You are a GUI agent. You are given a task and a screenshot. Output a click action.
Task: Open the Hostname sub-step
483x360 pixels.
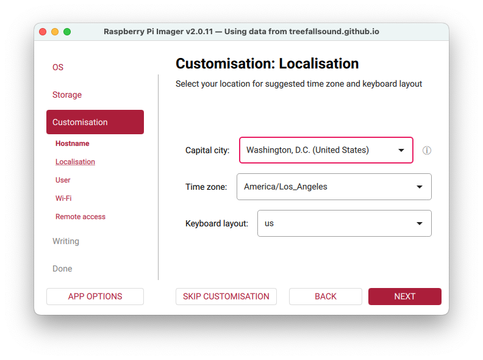tap(73, 143)
